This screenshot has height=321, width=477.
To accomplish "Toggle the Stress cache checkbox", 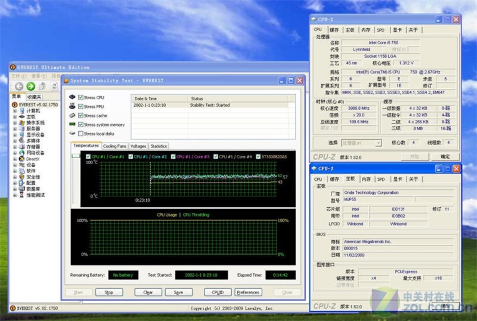I will [81, 115].
